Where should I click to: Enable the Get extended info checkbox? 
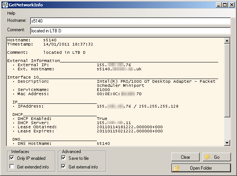[12, 167]
